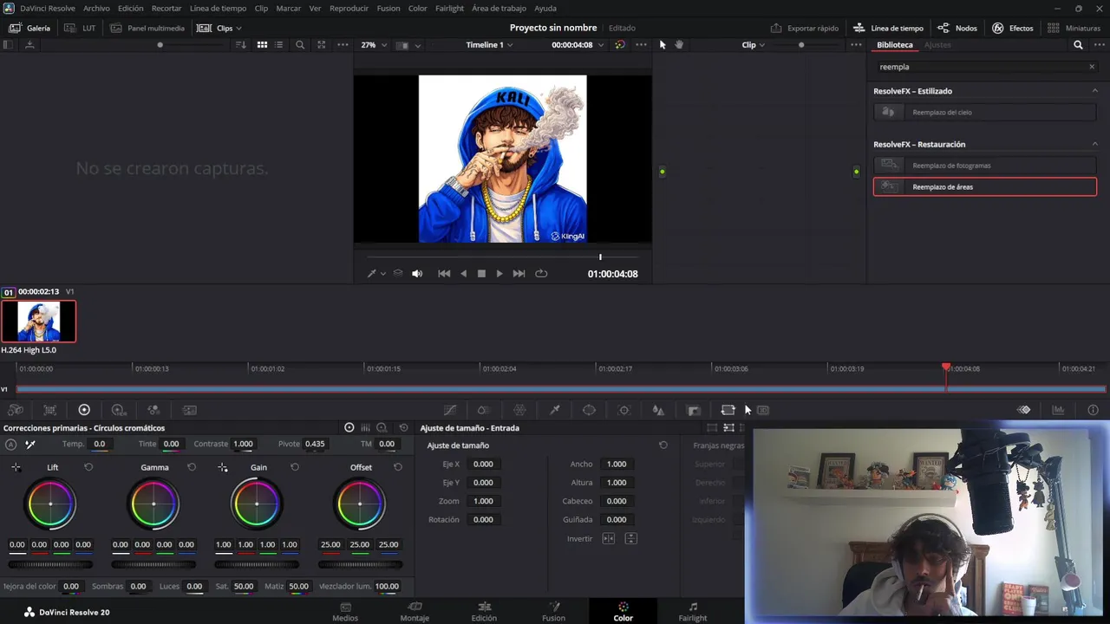
Task: Switch gallery to grid view
Action: (x=262, y=44)
